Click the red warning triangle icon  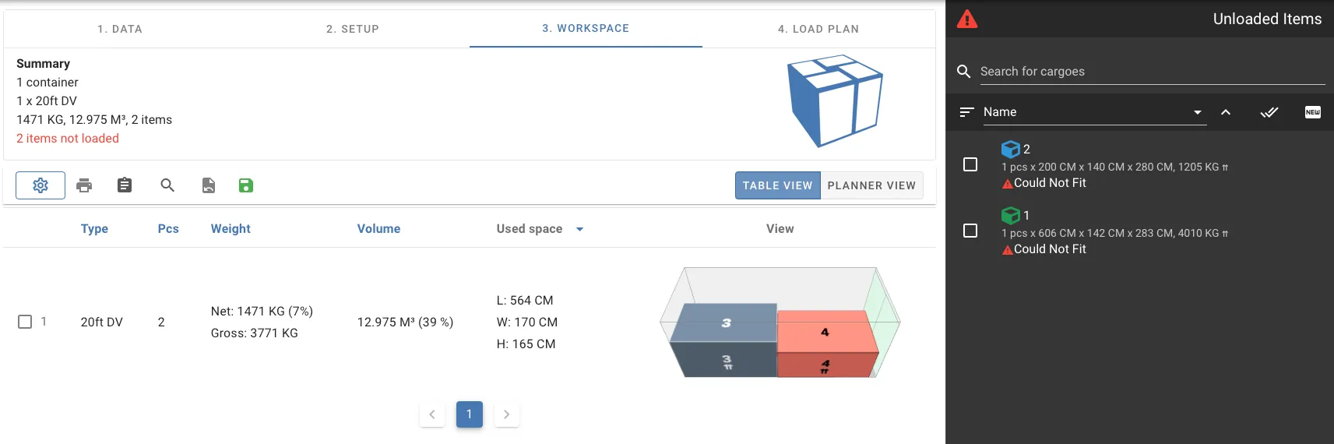pyautogui.click(x=967, y=19)
